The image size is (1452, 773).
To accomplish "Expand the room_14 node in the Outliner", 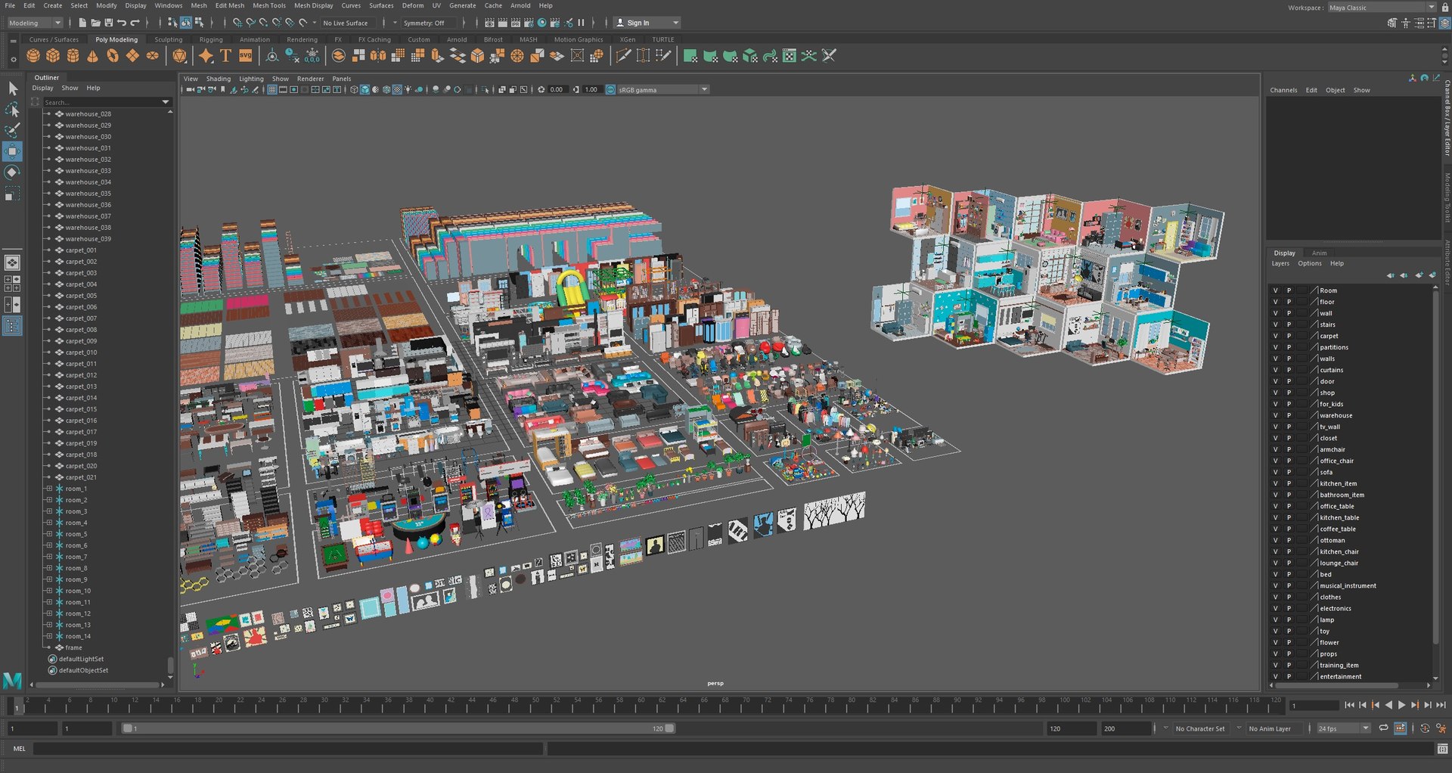I will point(49,636).
